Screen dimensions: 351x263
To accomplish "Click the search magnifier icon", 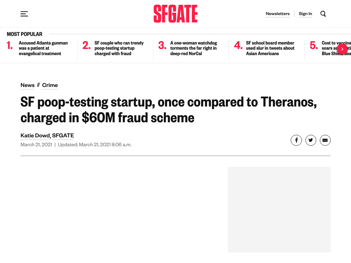I will [x=323, y=14].
